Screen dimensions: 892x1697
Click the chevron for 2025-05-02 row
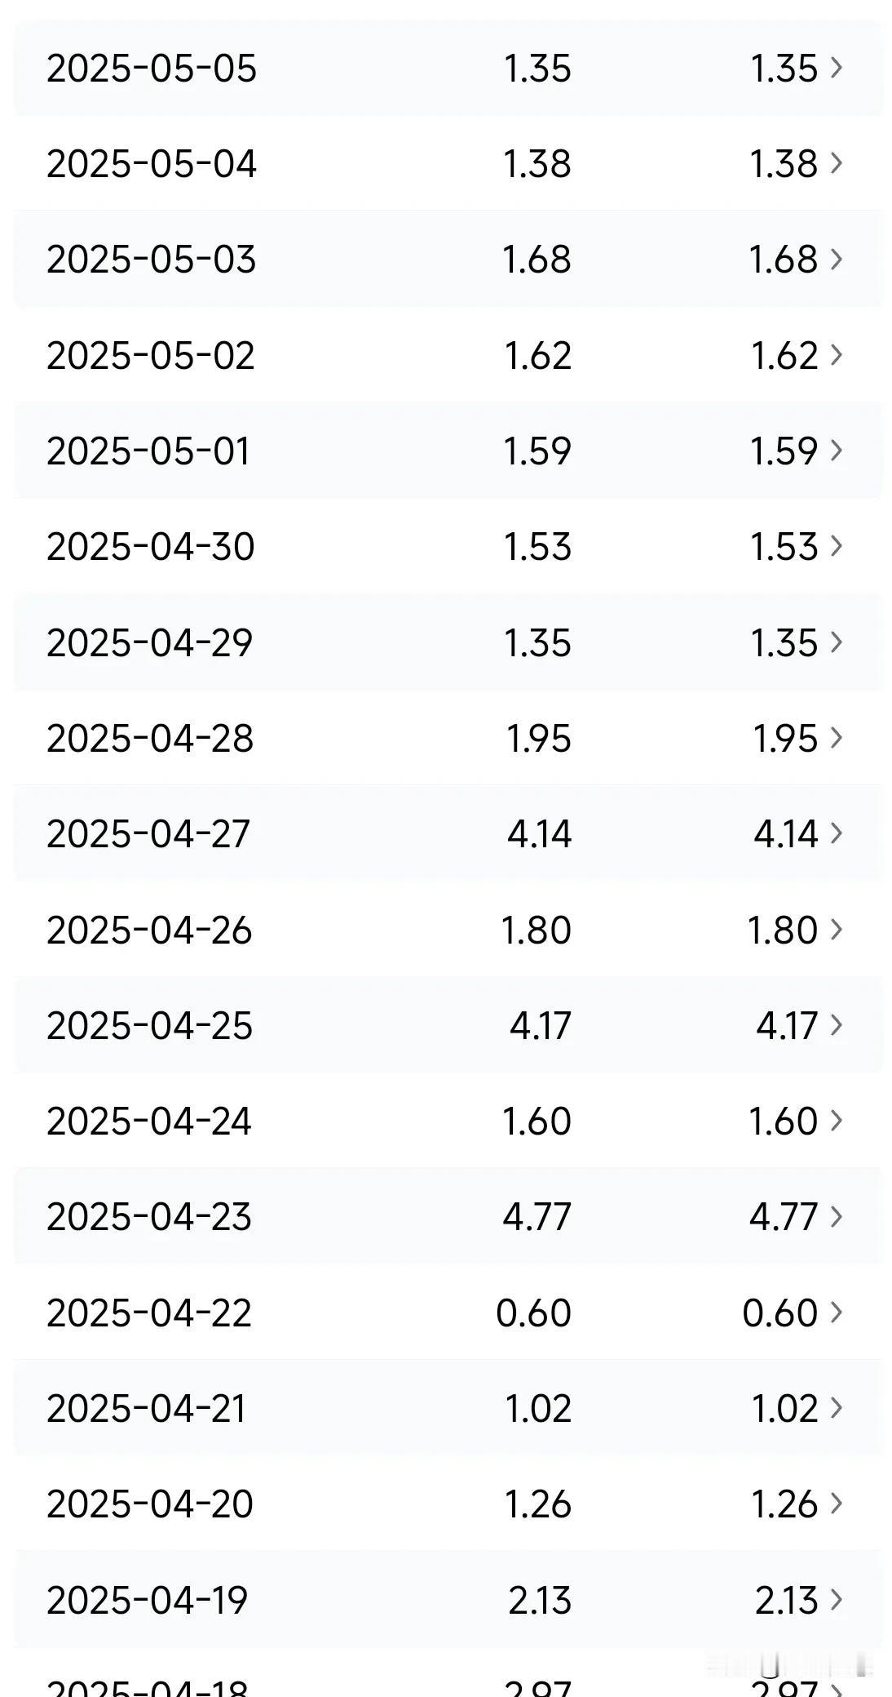836,355
